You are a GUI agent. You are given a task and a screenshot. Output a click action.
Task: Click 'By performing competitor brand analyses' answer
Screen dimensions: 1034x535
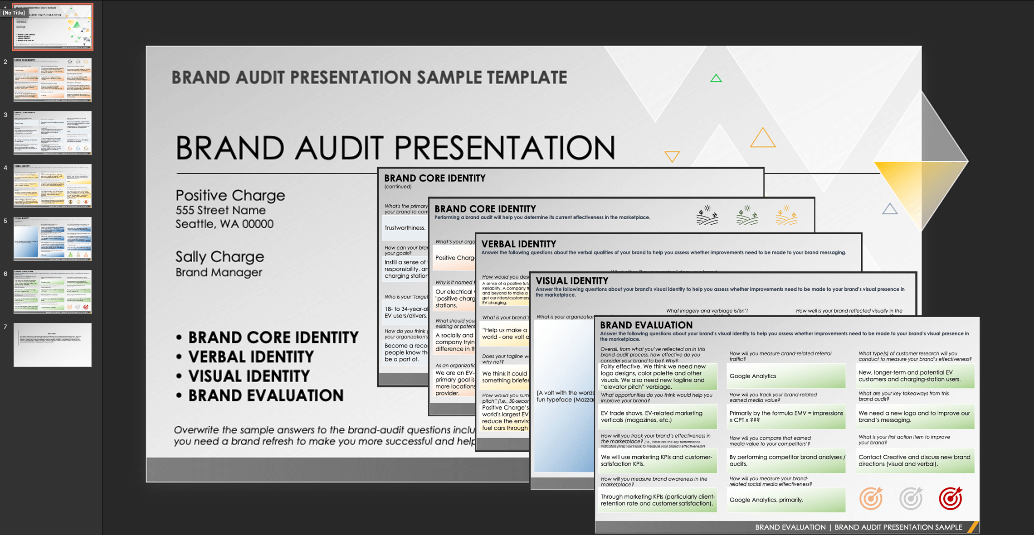pos(786,460)
